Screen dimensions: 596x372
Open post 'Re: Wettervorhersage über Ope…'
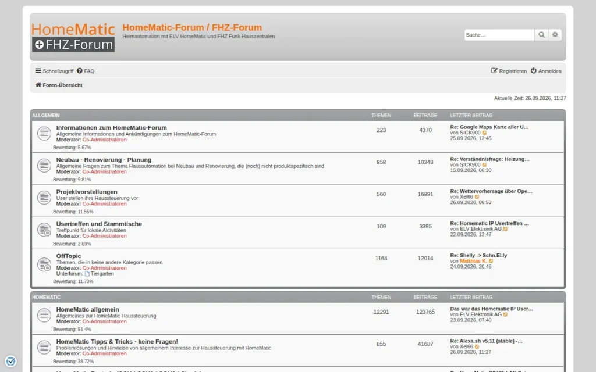(x=491, y=191)
